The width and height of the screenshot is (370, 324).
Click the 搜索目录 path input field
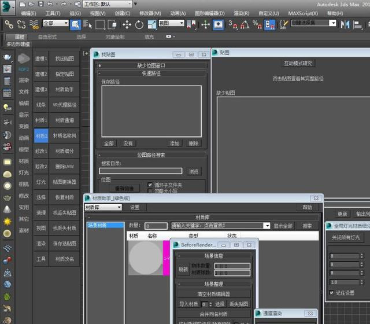(140, 171)
